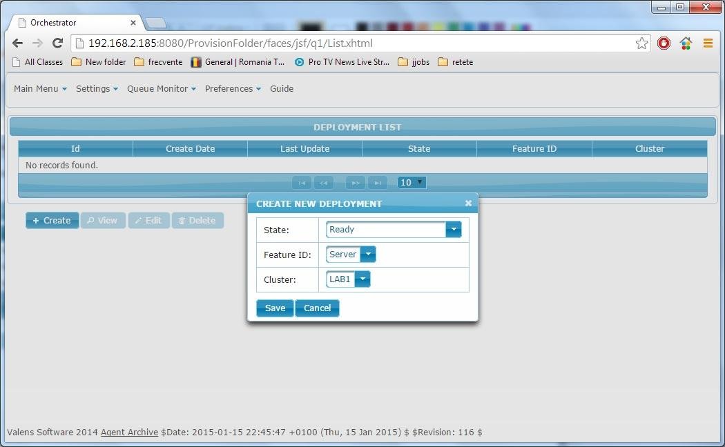Viewport: 725px width, 447px height.
Task: Open the Queue Monitor menu
Action: coord(161,88)
